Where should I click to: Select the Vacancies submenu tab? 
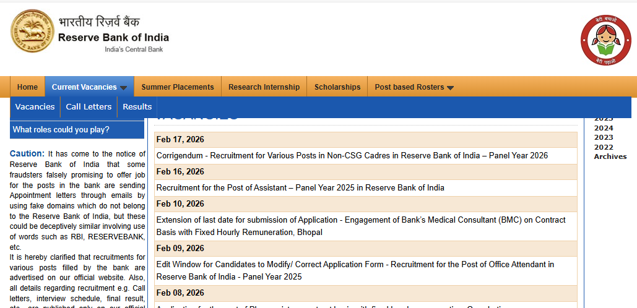pyautogui.click(x=35, y=107)
